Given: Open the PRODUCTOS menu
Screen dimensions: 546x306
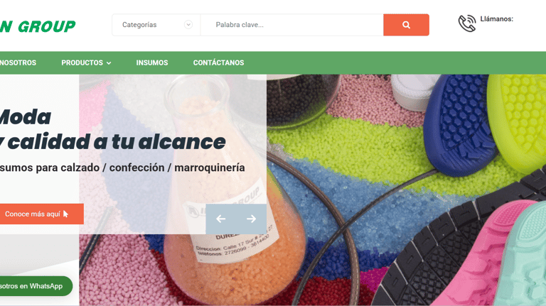Looking at the screenshot, I should point(86,63).
